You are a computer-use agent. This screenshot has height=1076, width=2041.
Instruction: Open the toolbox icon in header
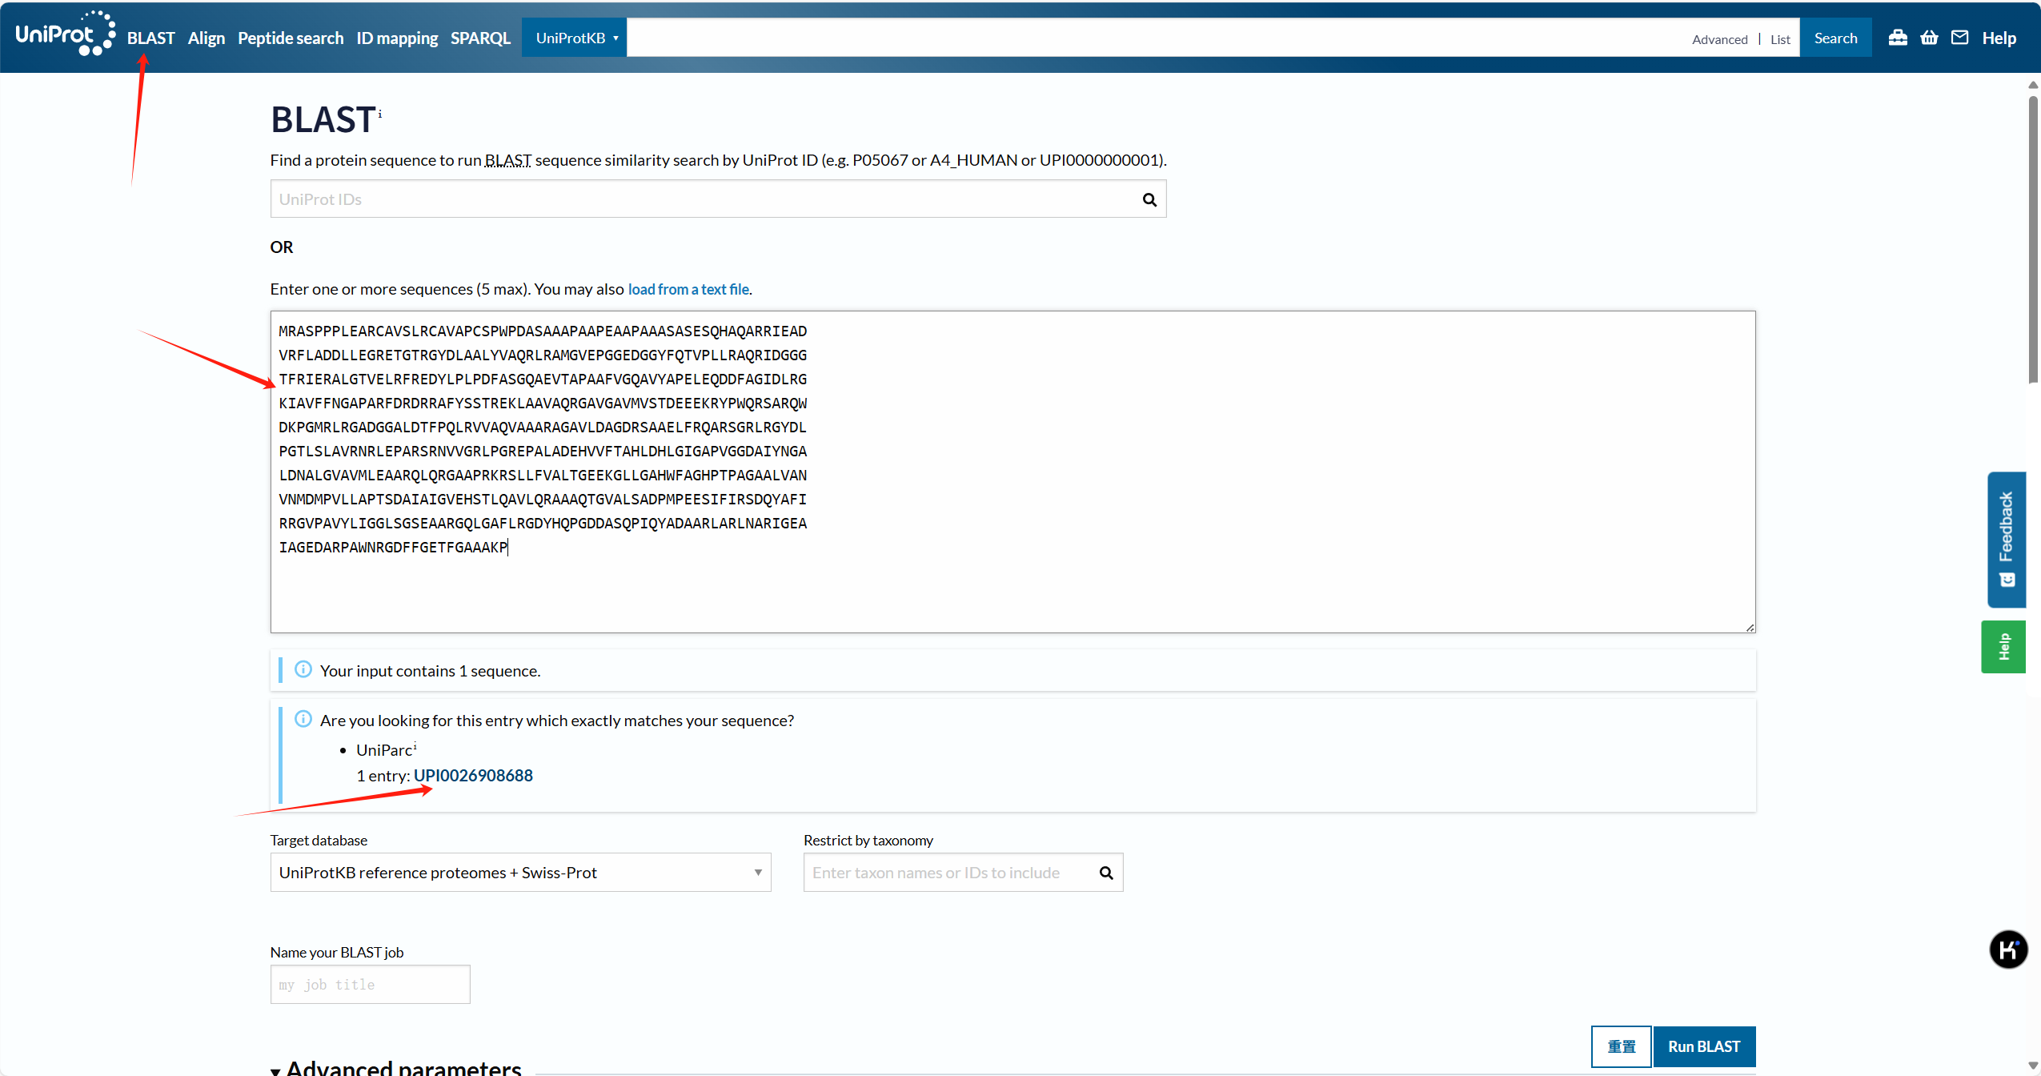click(1898, 38)
